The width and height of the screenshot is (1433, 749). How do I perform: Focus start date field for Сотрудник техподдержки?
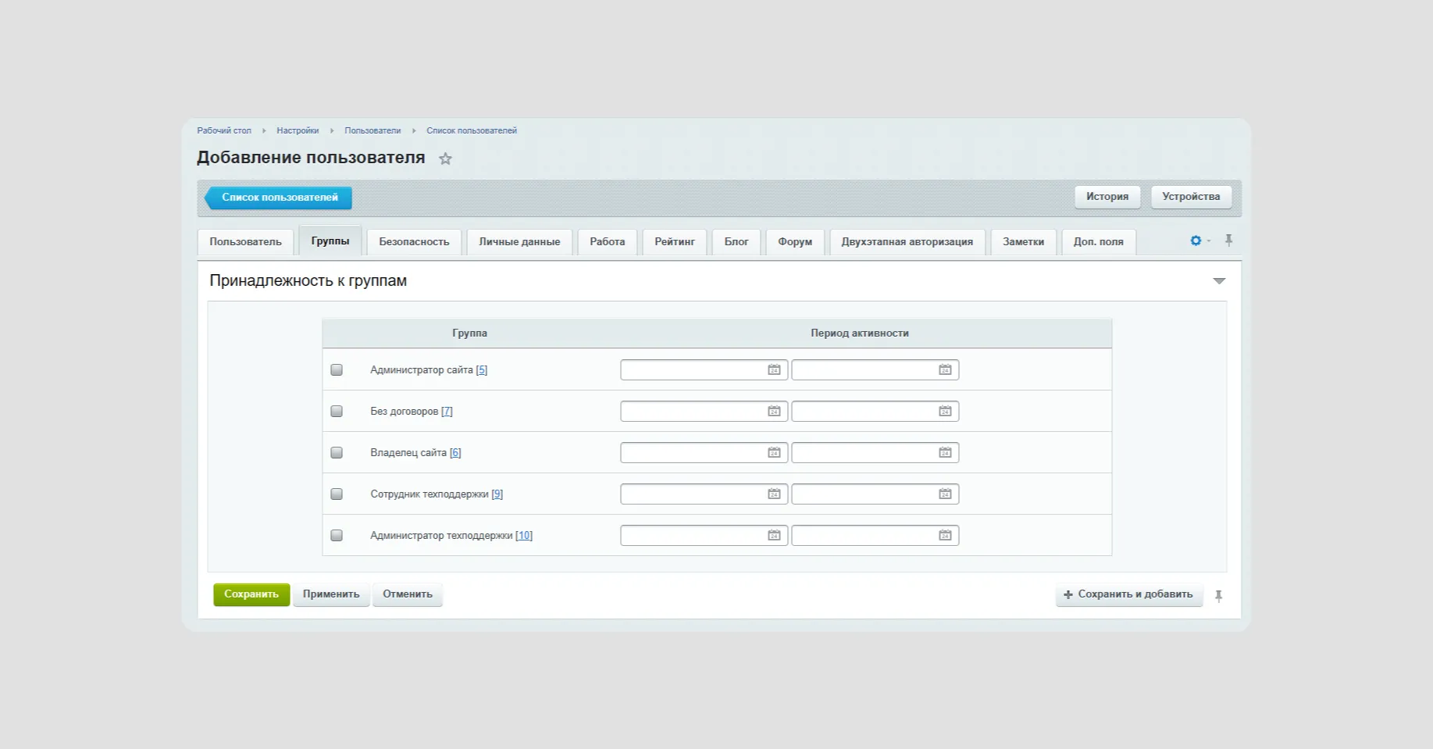click(x=692, y=494)
